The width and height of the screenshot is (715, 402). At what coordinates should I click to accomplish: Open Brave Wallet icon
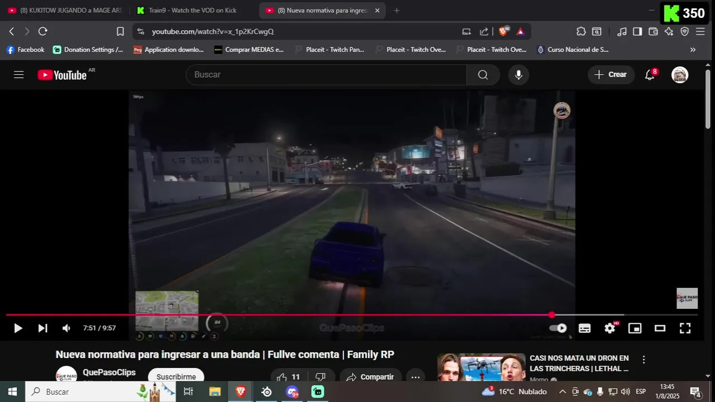653,32
